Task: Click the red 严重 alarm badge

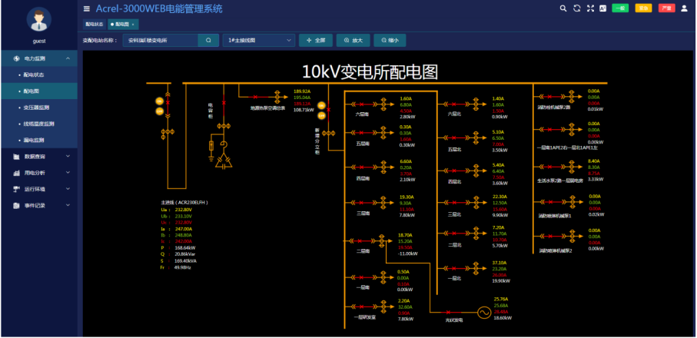Action: [666, 8]
